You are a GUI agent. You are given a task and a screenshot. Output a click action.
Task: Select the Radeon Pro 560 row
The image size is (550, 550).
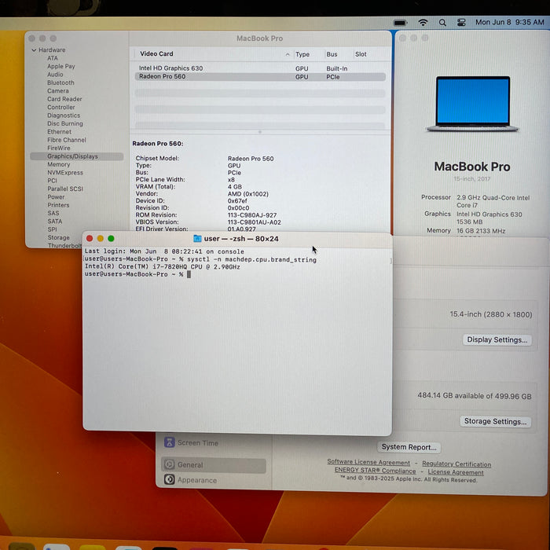tap(260, 77)
